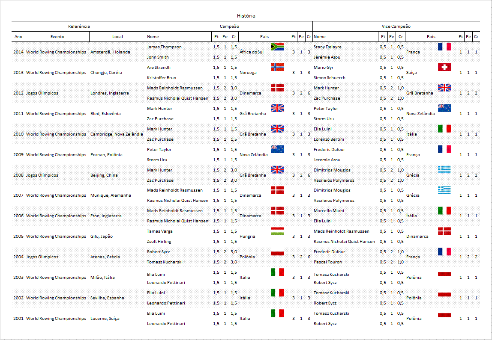Click the 'Cambridge, Nova Zelândia' location cell
This screenshot has width=492, height=340.
point(117,134)
